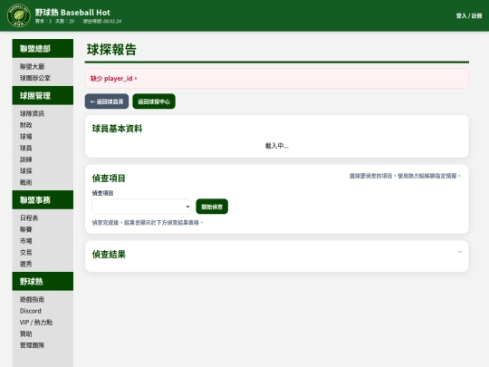Open VIP / 熱力點 page
Image resolution: width=489 pixels, height=367 pixels.
(36, 323)
